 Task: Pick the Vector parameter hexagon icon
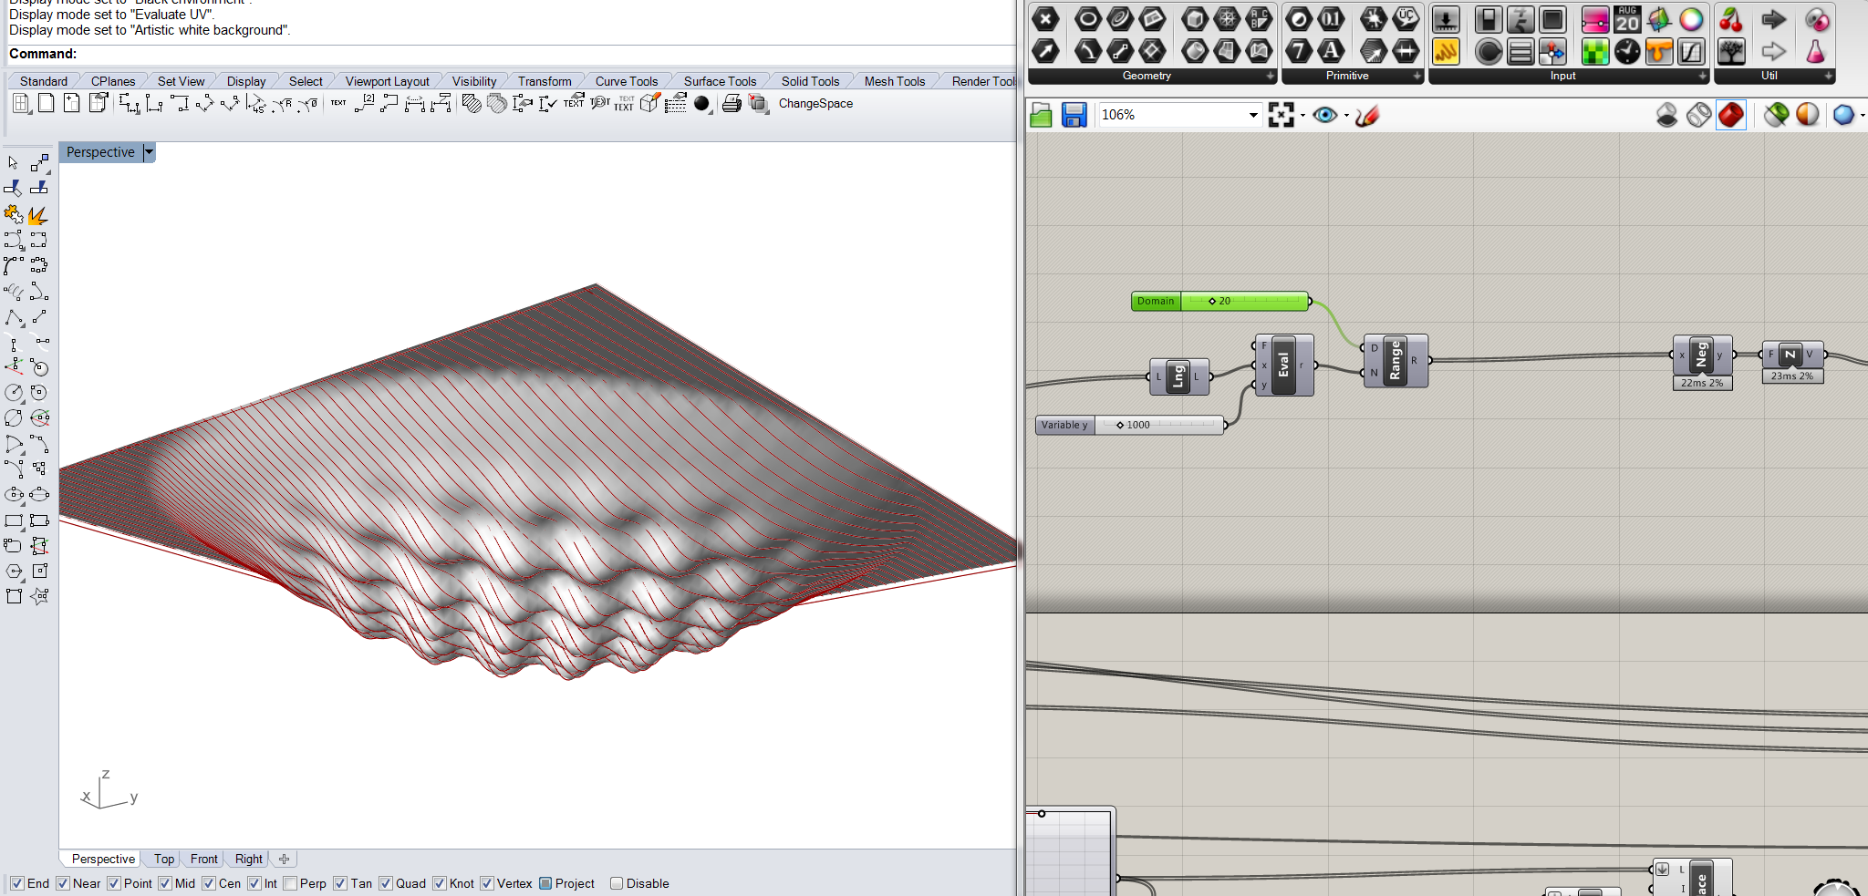pos(1045,51)
